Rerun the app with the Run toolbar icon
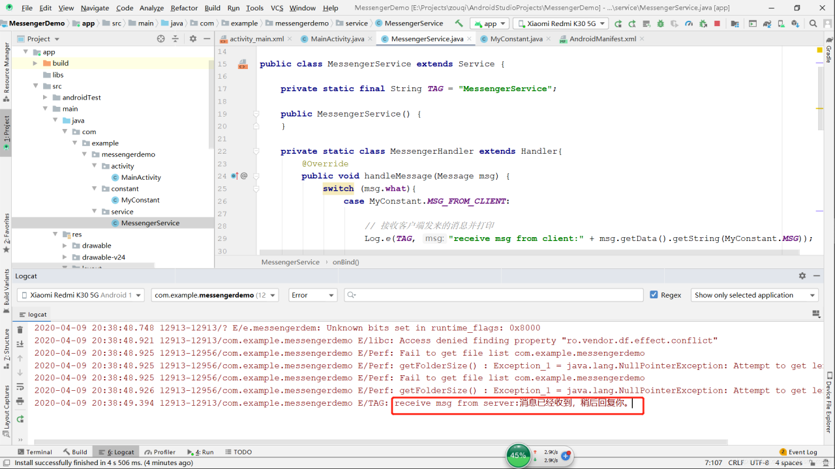 pos(618,23)
